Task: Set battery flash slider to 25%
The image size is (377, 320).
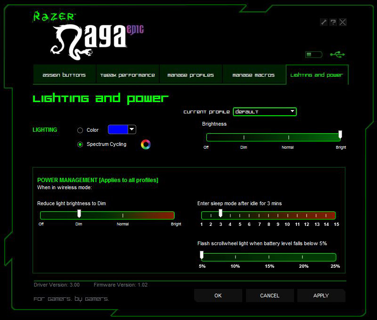Action: click(x=335, y=257)
